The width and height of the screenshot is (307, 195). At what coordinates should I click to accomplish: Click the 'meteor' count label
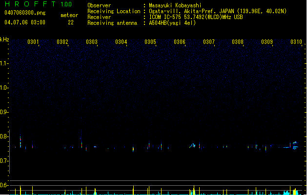pyautogui.click(x=69, y=15)
